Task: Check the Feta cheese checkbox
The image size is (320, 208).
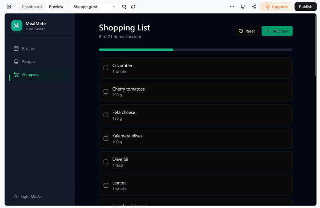Action: click(x=106, y=115)
